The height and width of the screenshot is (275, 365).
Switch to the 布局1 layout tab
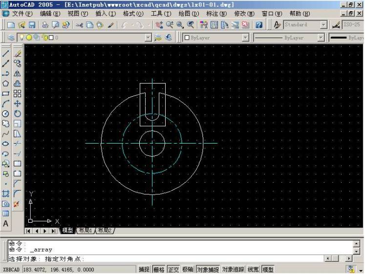click(85, 231)
